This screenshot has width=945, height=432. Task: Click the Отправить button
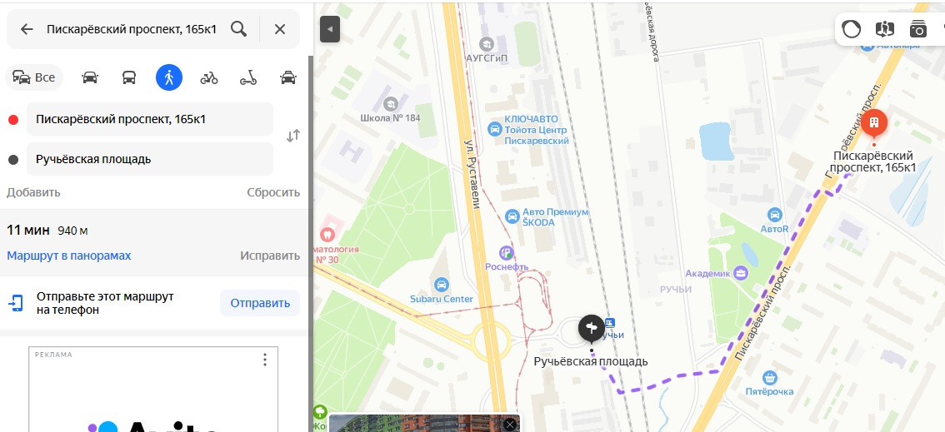(260, 303)
